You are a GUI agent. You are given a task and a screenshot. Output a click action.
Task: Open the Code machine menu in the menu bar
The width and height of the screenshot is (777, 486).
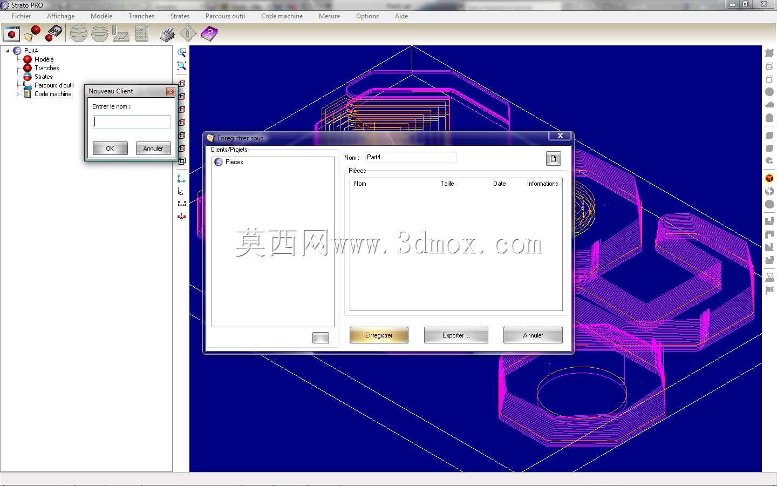(x=282, y=16)
